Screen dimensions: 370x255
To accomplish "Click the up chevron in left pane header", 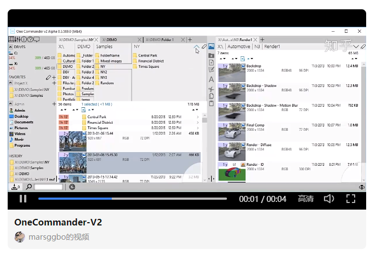I will point(196,47).
